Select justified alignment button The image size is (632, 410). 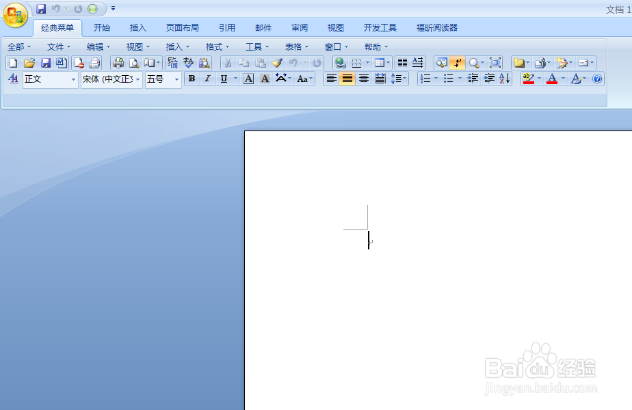[347, 79]
